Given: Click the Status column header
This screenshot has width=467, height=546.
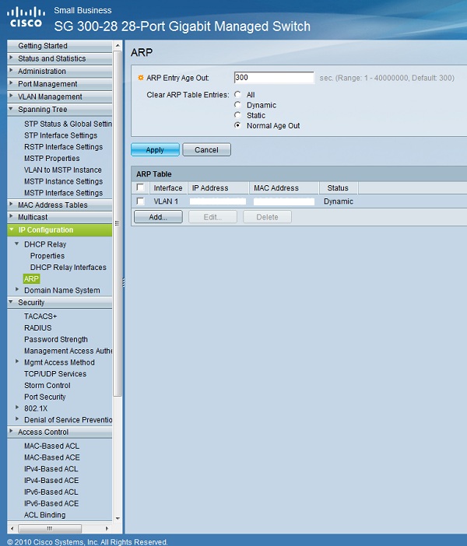Looking at the screenshot, I should coord(338,187).
